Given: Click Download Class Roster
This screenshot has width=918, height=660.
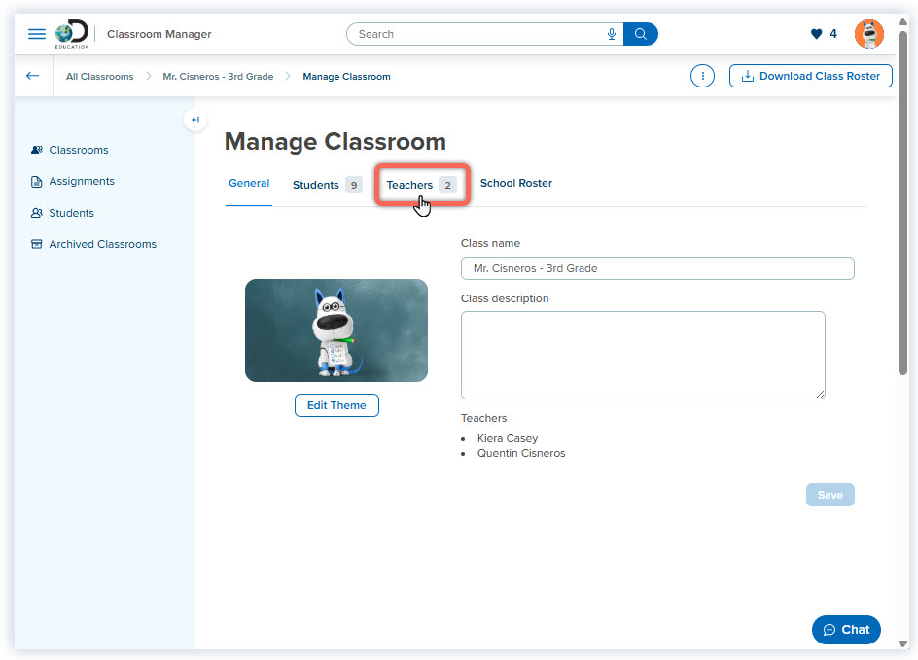Looking at the screenshot, I should click(810, 75).
